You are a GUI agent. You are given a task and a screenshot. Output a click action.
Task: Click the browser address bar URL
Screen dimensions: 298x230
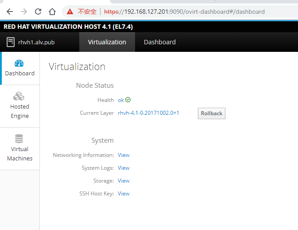(x=184, y=12)
